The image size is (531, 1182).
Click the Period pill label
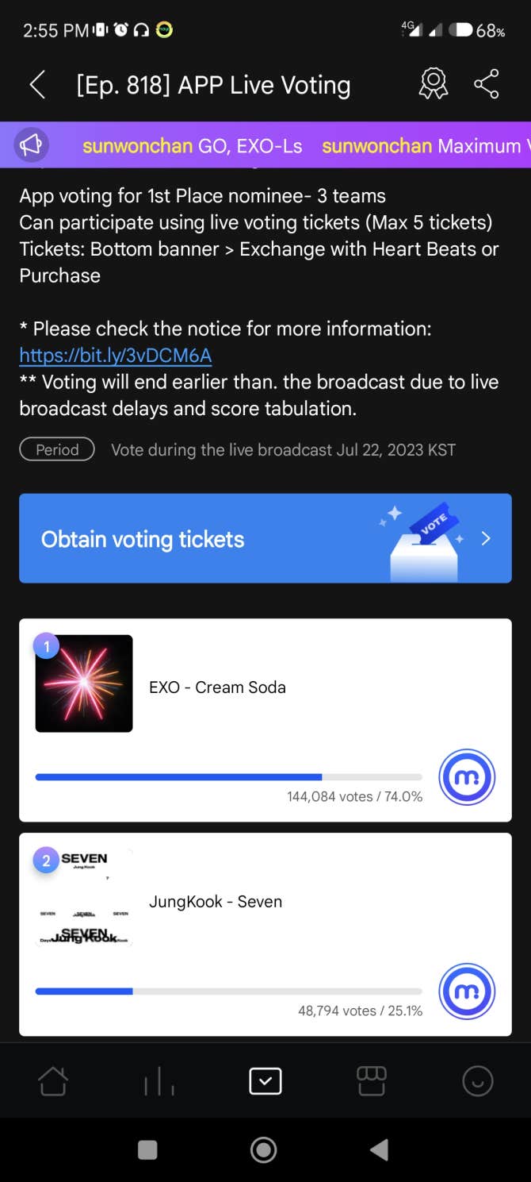click(56, 449)
